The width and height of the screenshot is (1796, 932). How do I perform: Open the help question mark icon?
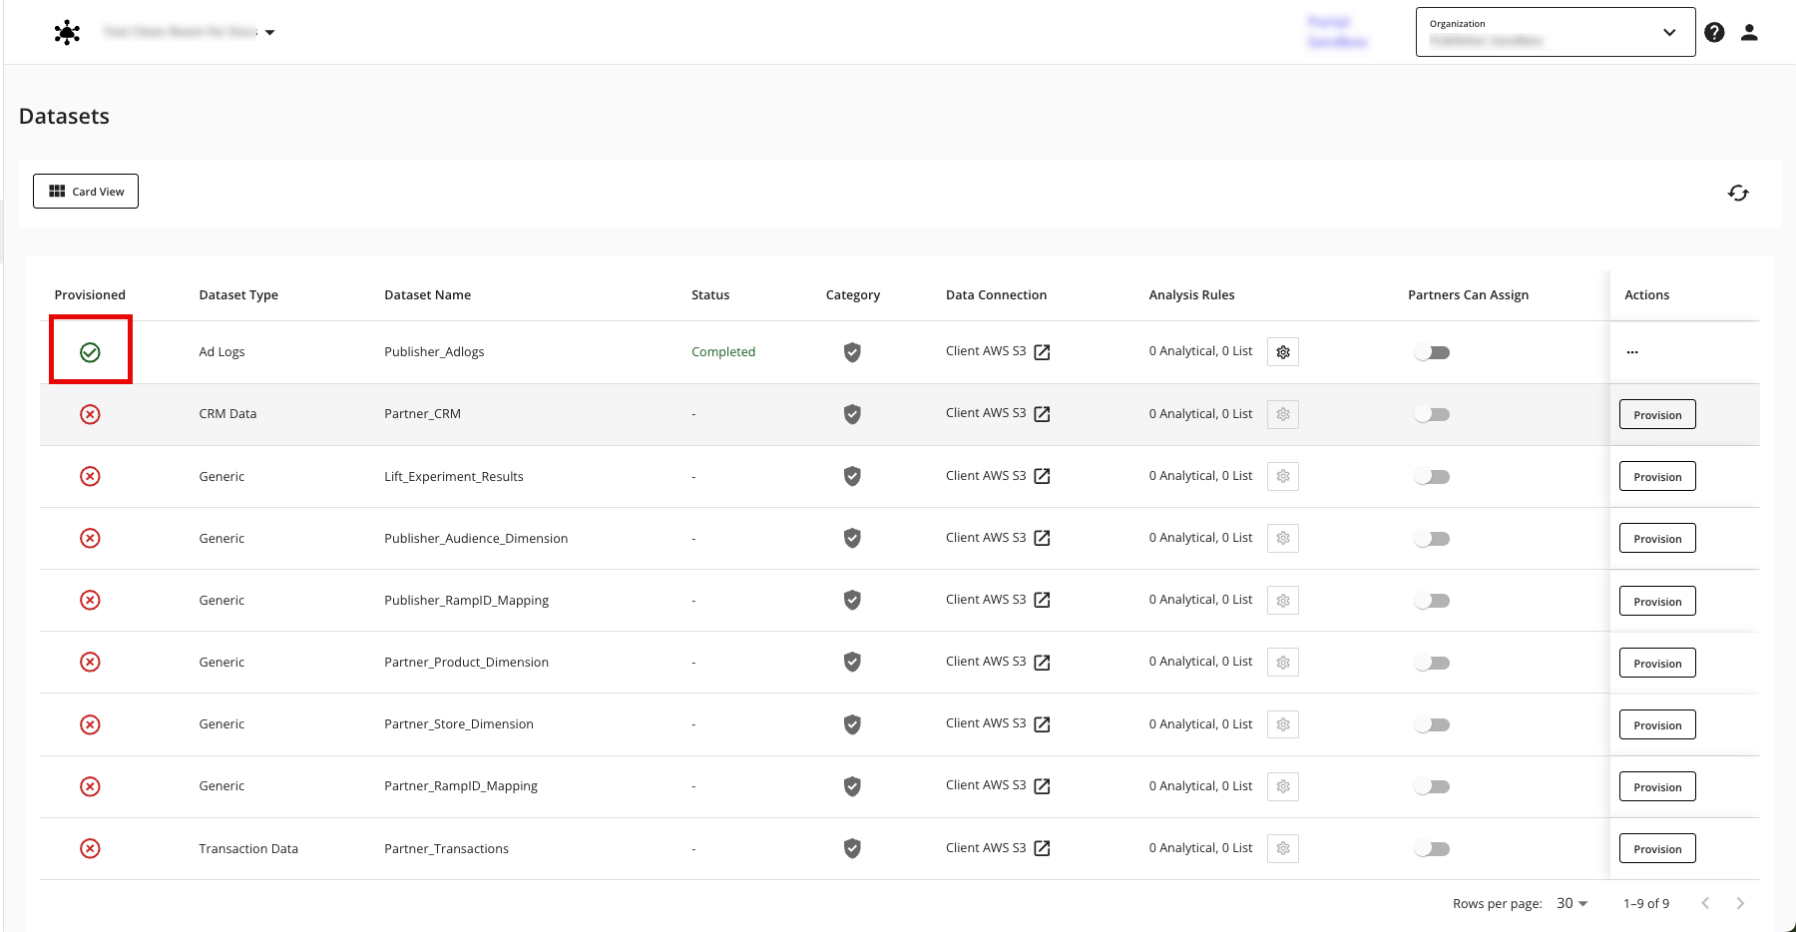click(x=1714, y=33)
